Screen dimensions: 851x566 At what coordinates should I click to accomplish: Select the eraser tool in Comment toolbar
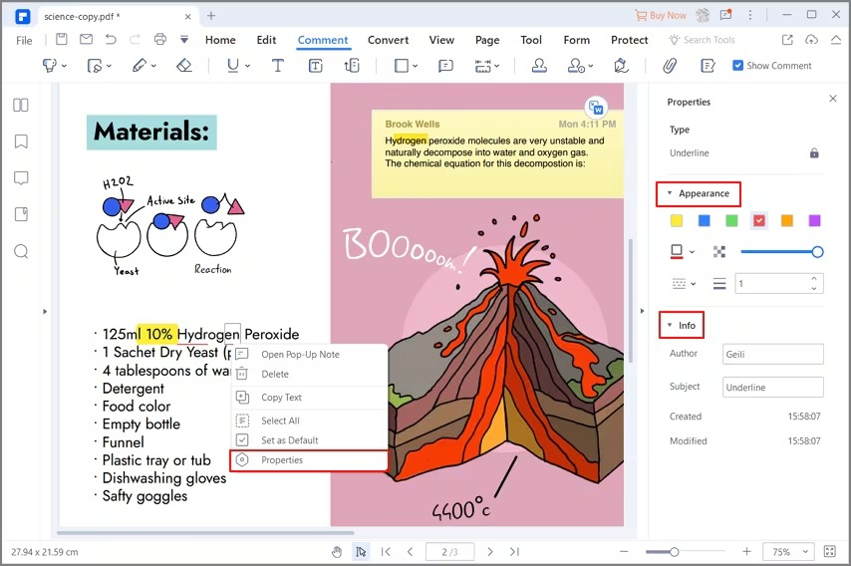184,66
